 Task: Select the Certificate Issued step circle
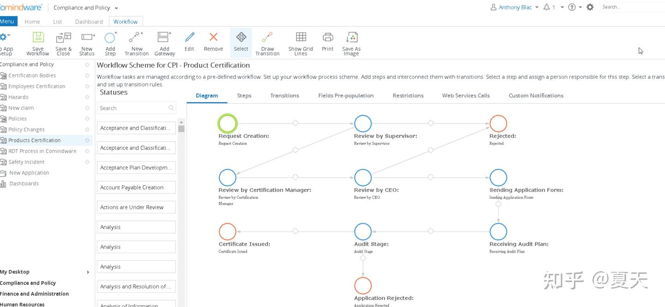click(x=227, y=231)
